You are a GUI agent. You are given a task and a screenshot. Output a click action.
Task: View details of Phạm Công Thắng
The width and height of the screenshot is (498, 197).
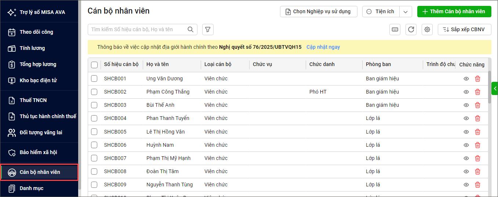[x=466, y=92]
